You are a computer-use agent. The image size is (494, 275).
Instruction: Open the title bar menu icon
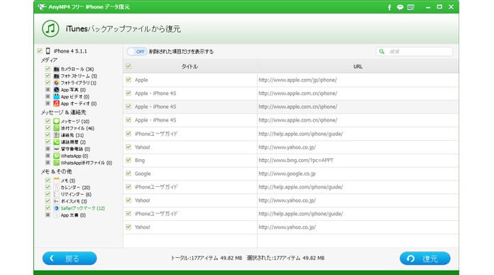(x=410, y=7)
